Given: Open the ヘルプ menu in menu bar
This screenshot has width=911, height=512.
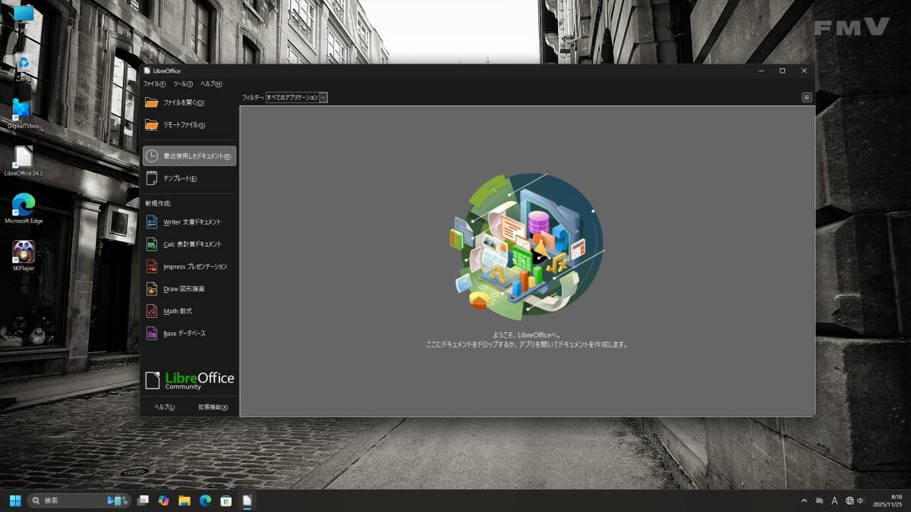Looking at the screenshot, I should (211, 83).
